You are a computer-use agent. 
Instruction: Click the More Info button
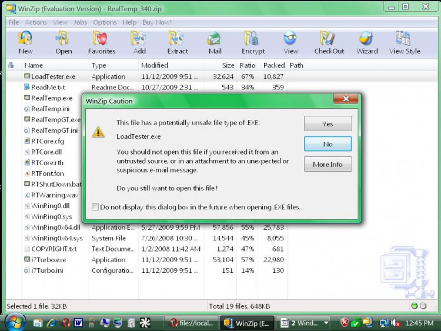328,164
